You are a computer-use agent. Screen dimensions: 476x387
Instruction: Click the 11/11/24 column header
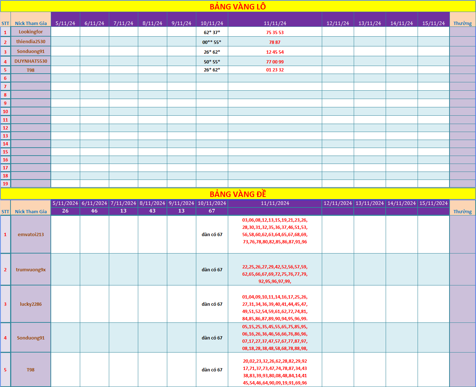click(275, 20)
